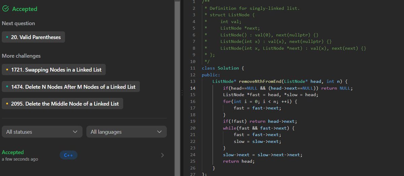404x176 pixels.
Task: Click the 'More challenges' heading text
Action: click(x=21, y=56)
